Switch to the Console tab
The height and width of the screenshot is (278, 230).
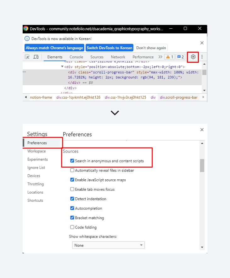tap(76, 57)
